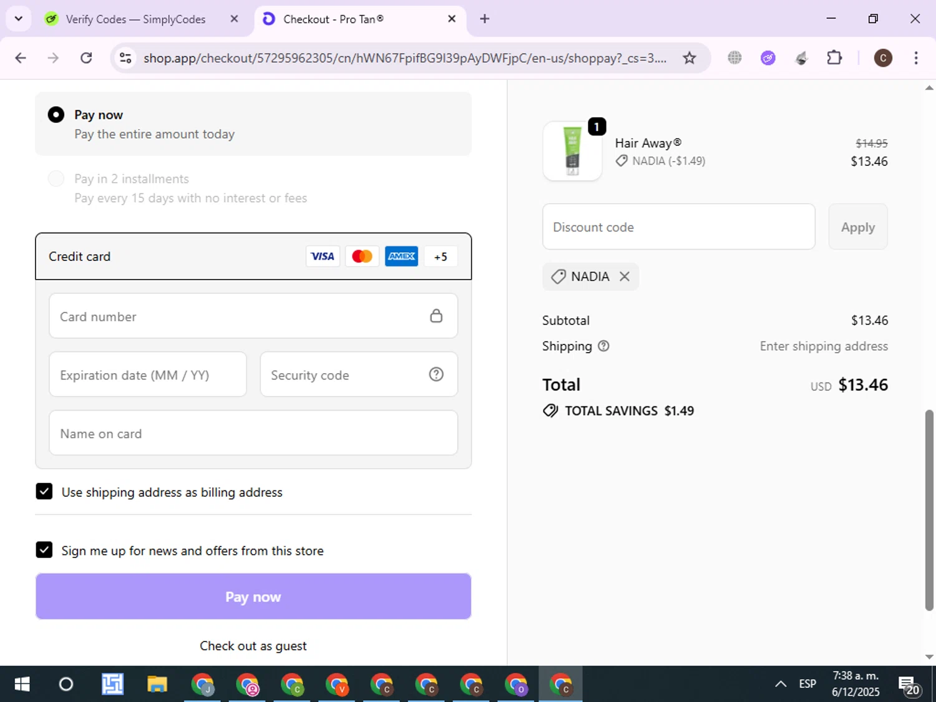Focus the Security code field
The width and height of the screenshot is (936, 702).
359,375
